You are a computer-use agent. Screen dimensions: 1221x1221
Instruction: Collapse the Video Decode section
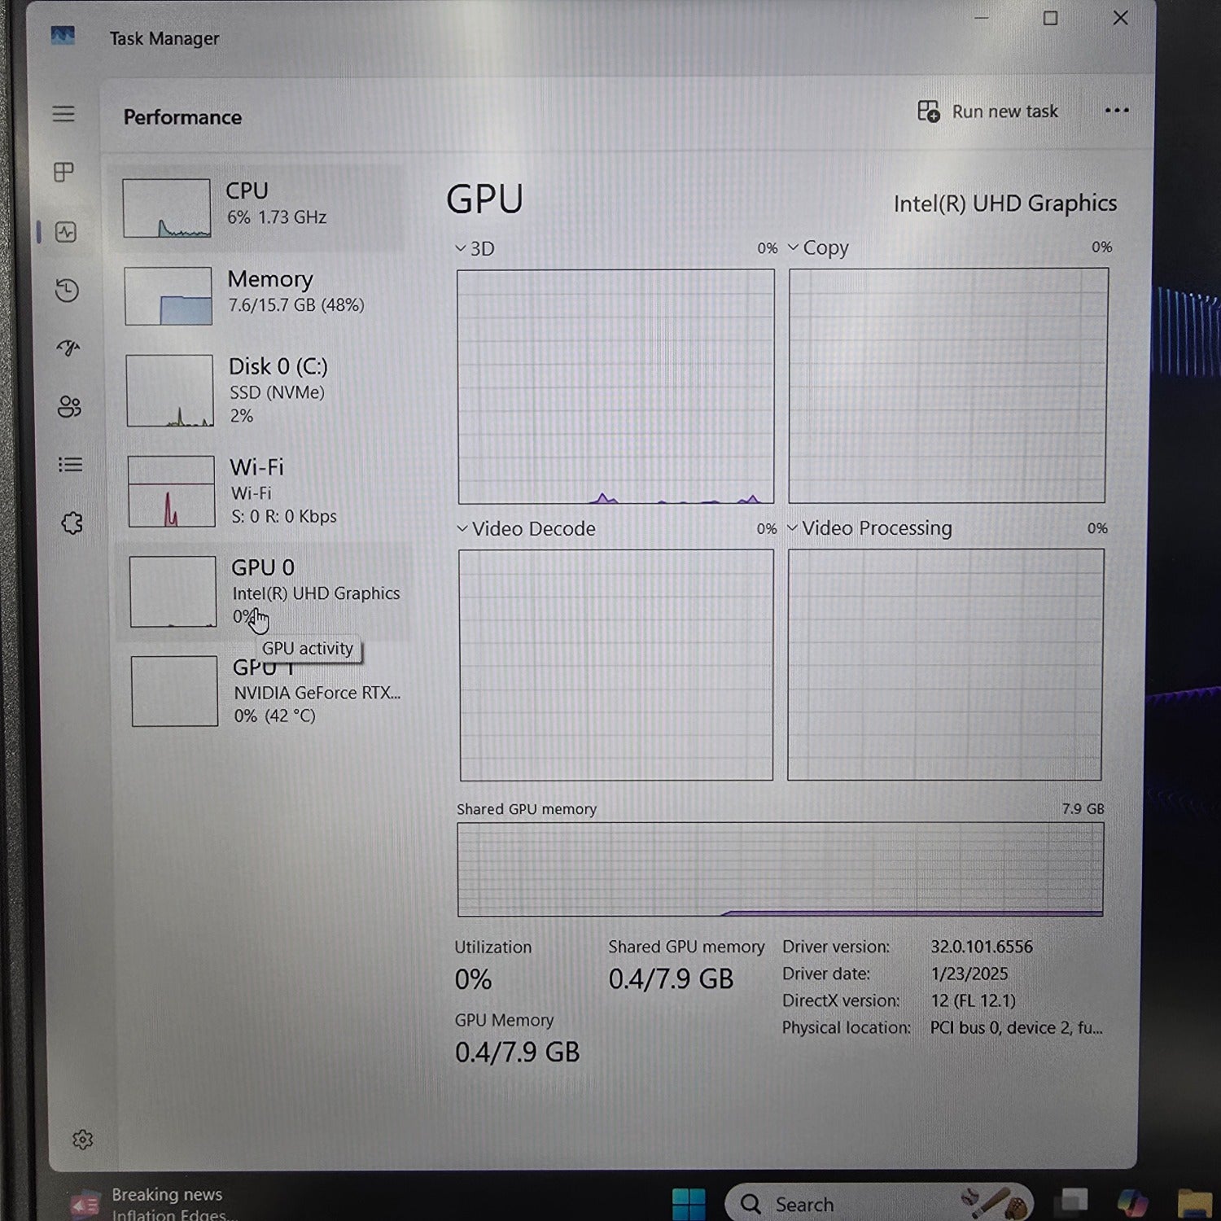point(462,528)
